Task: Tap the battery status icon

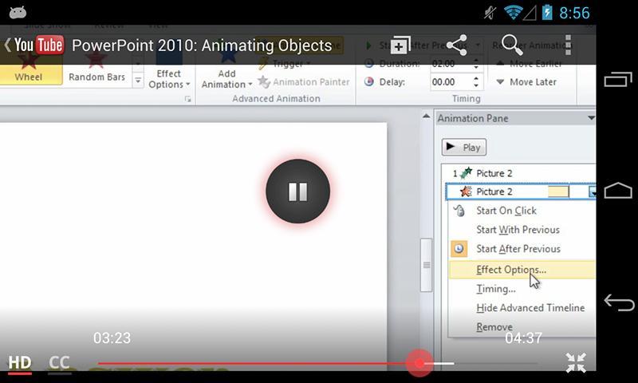Action: click(x=547, y=13)
